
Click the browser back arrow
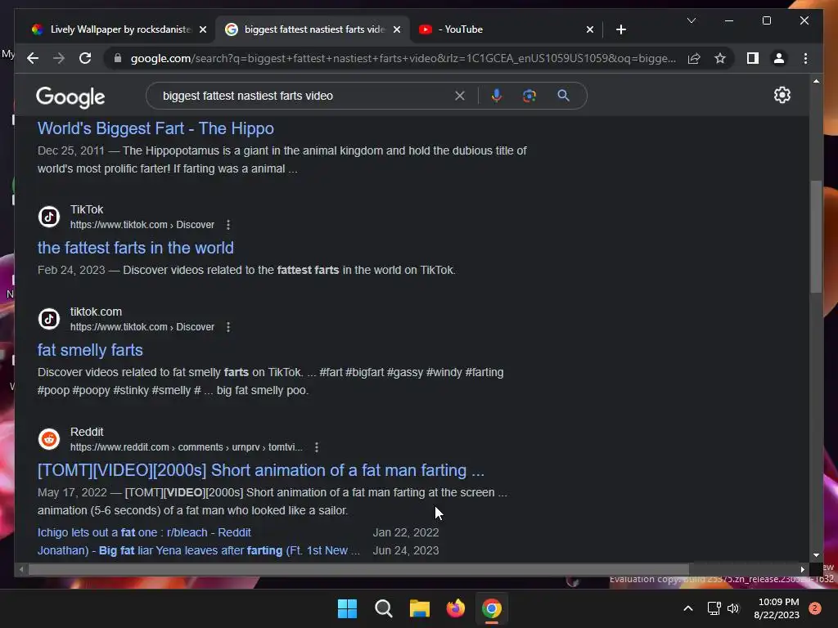(33, 58)
